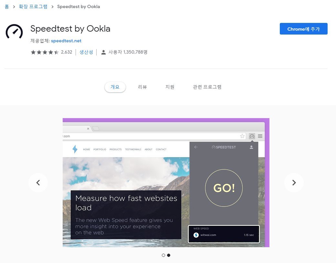
Task: Switch to the 지원 tab
Action: [x=170, y=87]
